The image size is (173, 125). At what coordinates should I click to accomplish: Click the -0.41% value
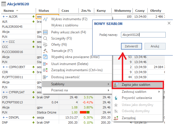pos(88,102)
